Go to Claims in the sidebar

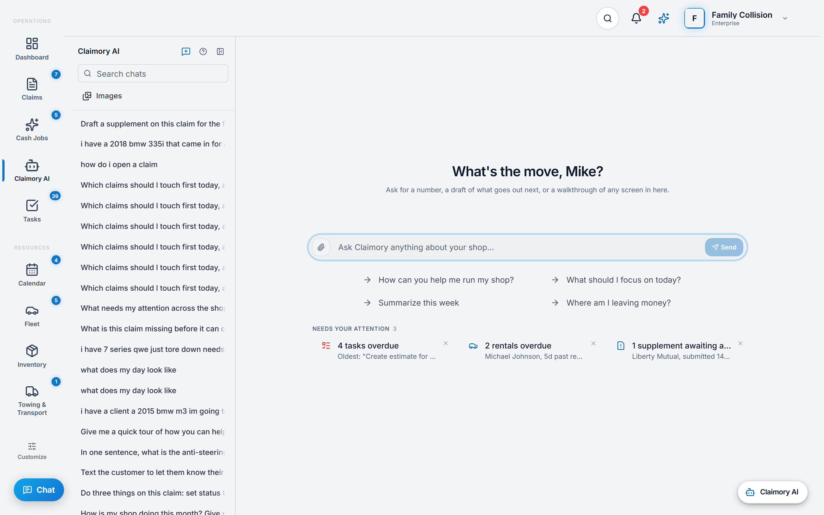point(32,89)
